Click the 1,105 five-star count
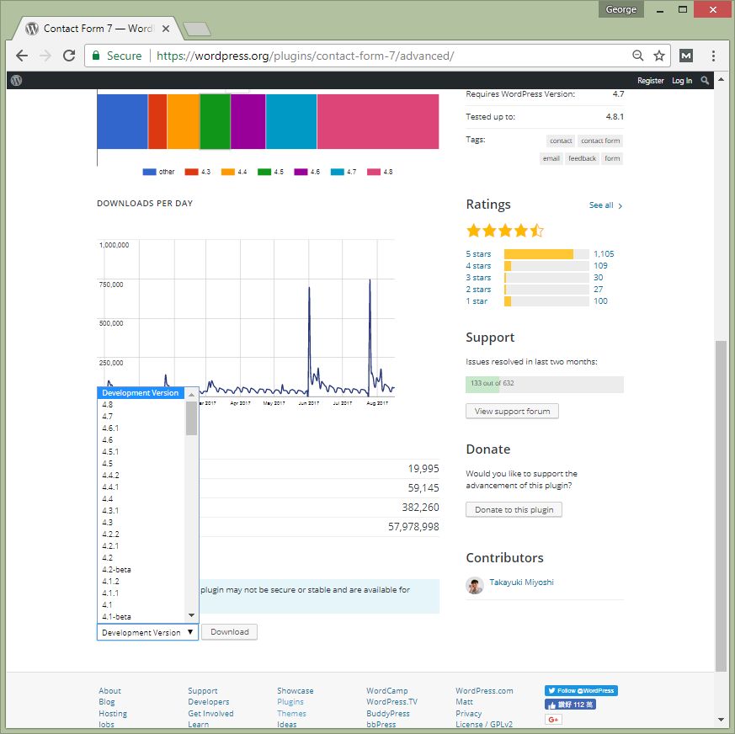 pos(604,254)
